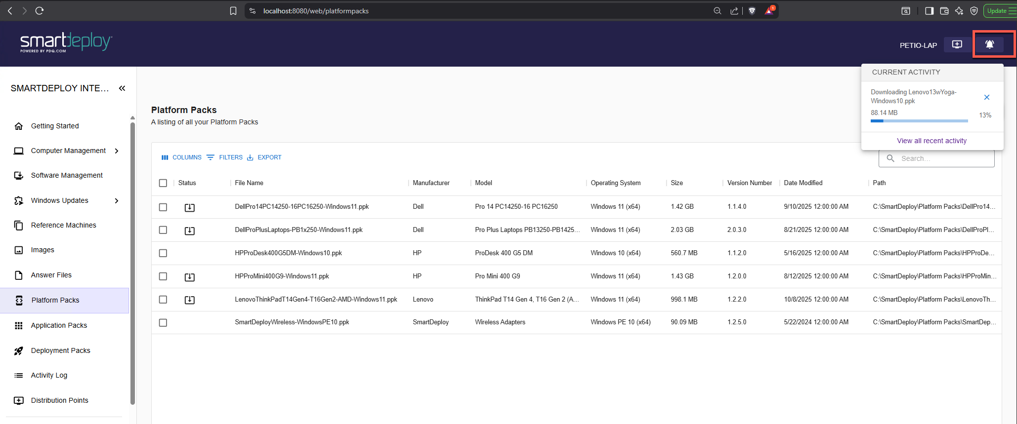
Task: Click download status icon for LenovoThinkPad pack
Action: 189,300
